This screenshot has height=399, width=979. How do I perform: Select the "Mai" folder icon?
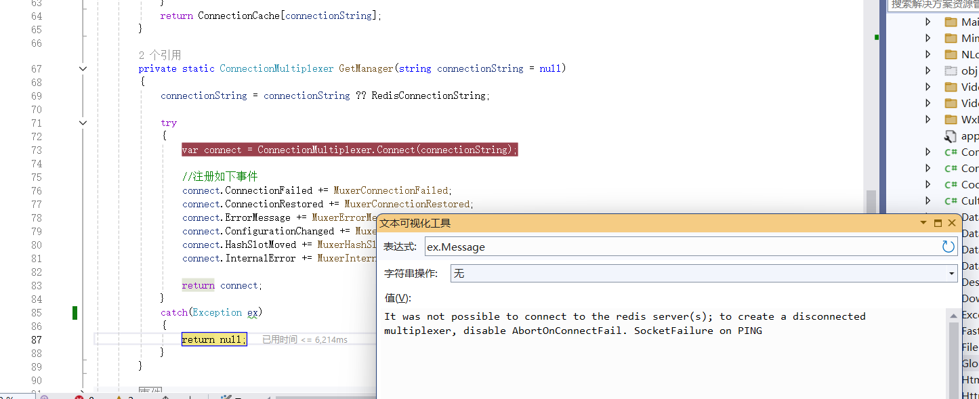pos(951,22)
